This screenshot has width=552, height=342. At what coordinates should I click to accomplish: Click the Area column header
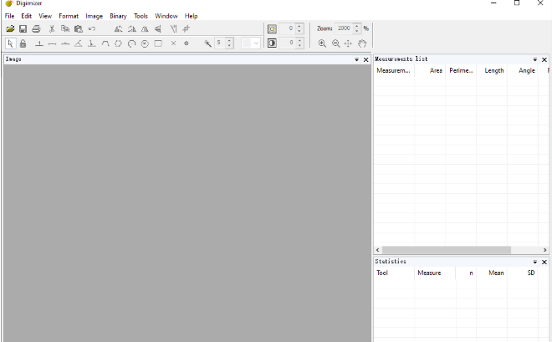(x=430, y=70)
